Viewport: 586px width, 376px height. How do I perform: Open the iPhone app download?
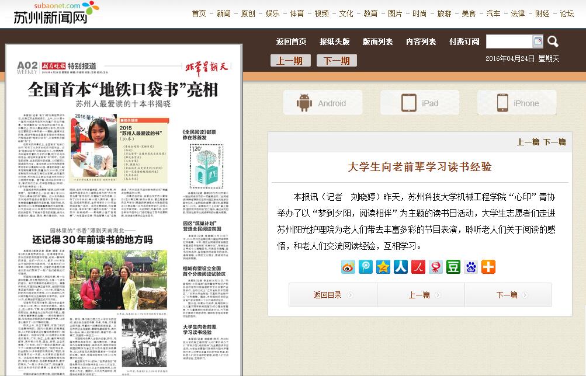[x=517, y=103]
